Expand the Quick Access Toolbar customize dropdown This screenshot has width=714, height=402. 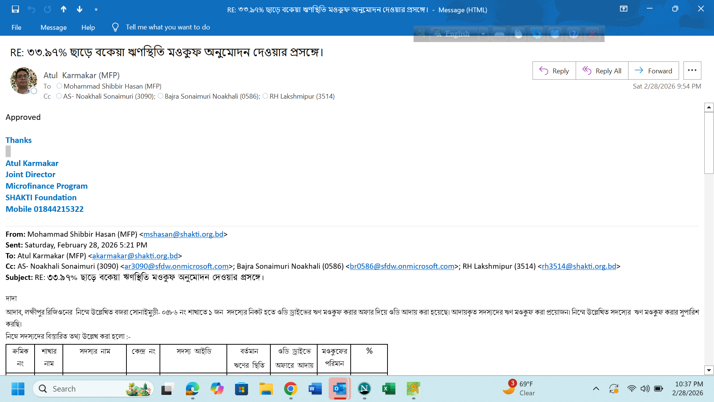click(x=96, y=9)
